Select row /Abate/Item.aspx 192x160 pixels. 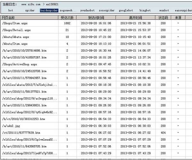[x=96, y=44]
